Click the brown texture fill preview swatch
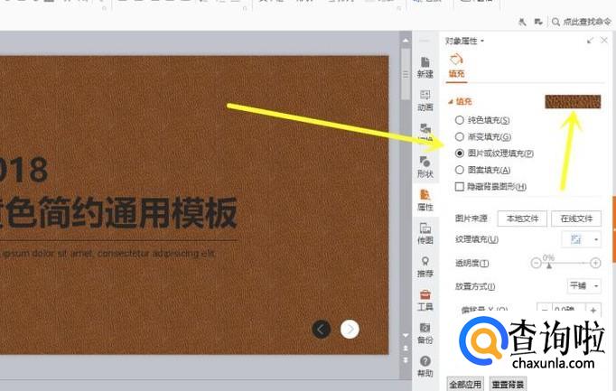The image size is (616, 391). pyautogui.click(x=573, y=101)
